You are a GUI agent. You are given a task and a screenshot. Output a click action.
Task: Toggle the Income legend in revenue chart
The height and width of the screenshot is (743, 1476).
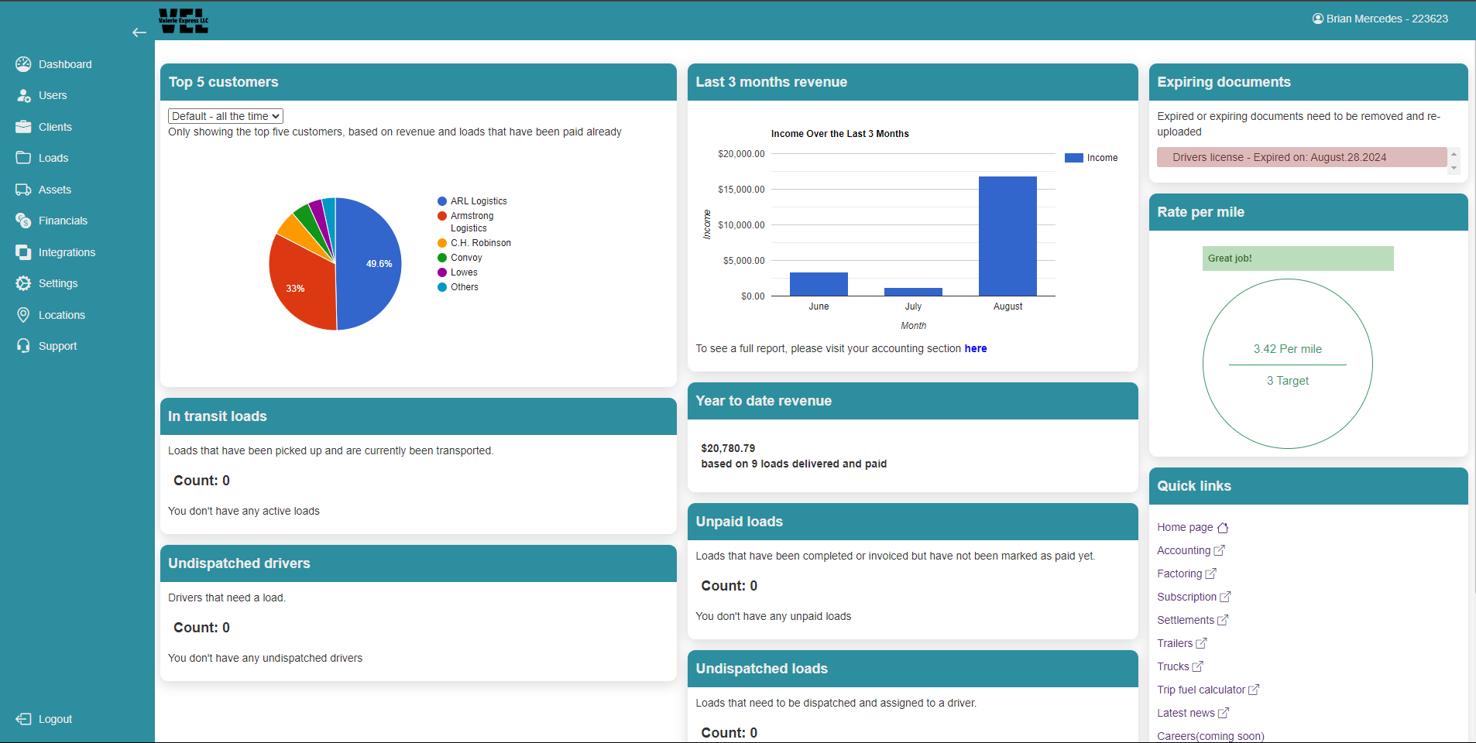pos(1092,158)
